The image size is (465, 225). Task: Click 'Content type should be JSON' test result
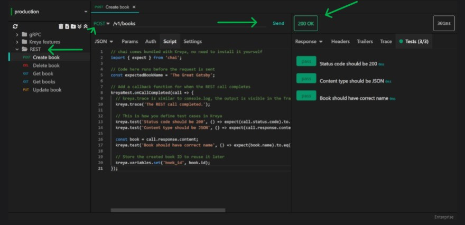click(x=352, y=81)
